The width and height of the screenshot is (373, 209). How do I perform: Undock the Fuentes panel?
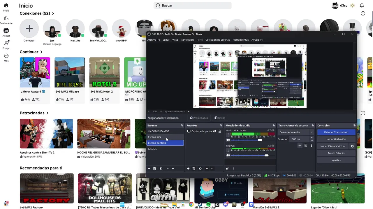(221, 125)
